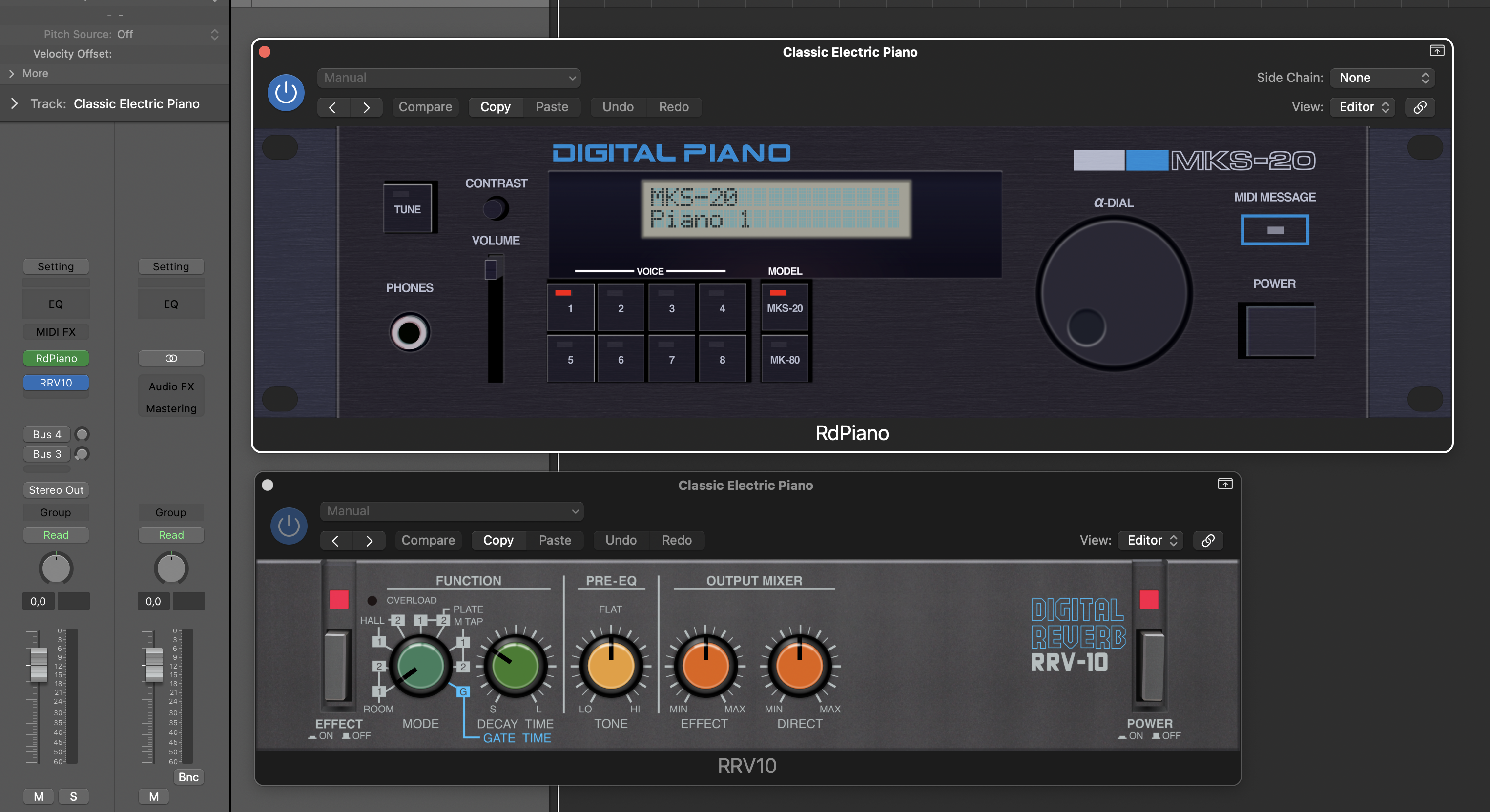Toggle RRV-10 EFFECT on/off switch
1490x812 pixels.
click(338, 665)
